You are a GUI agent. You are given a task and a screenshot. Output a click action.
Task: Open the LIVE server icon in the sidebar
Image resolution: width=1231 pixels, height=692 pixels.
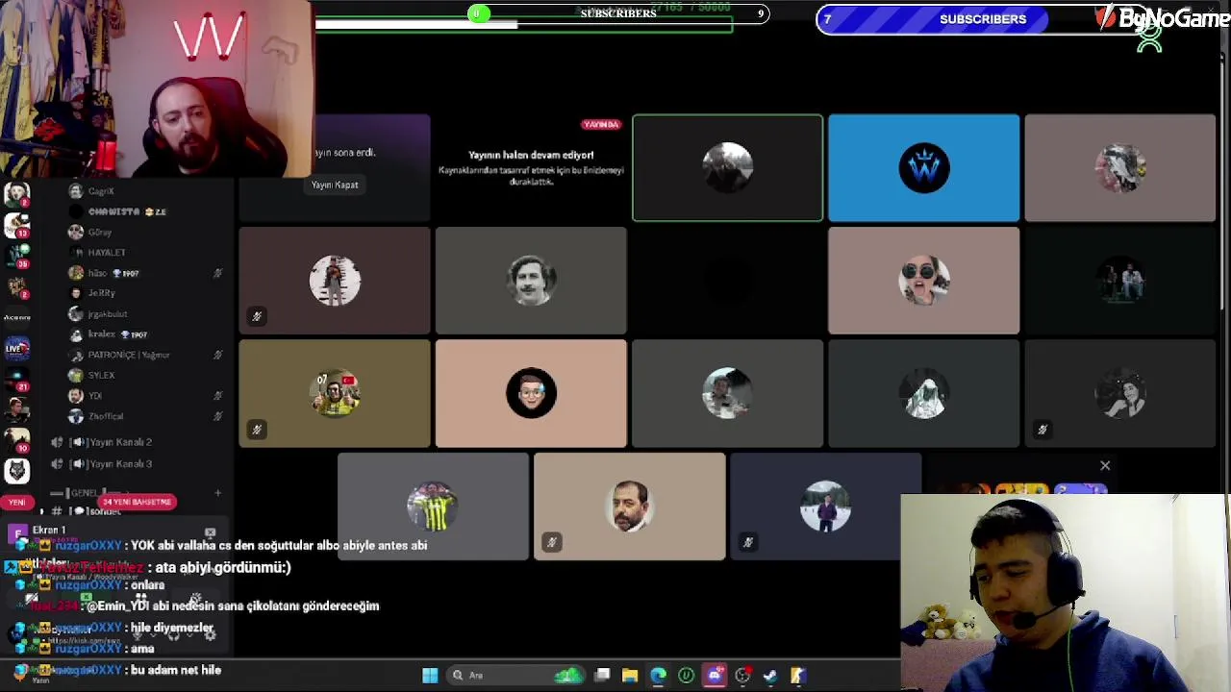16,347
